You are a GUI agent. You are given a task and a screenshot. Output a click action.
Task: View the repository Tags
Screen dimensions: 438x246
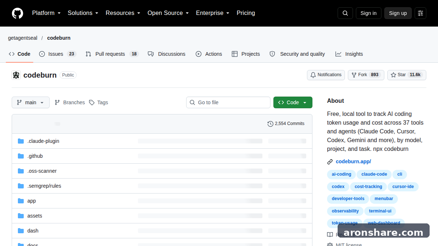(99, 102)
